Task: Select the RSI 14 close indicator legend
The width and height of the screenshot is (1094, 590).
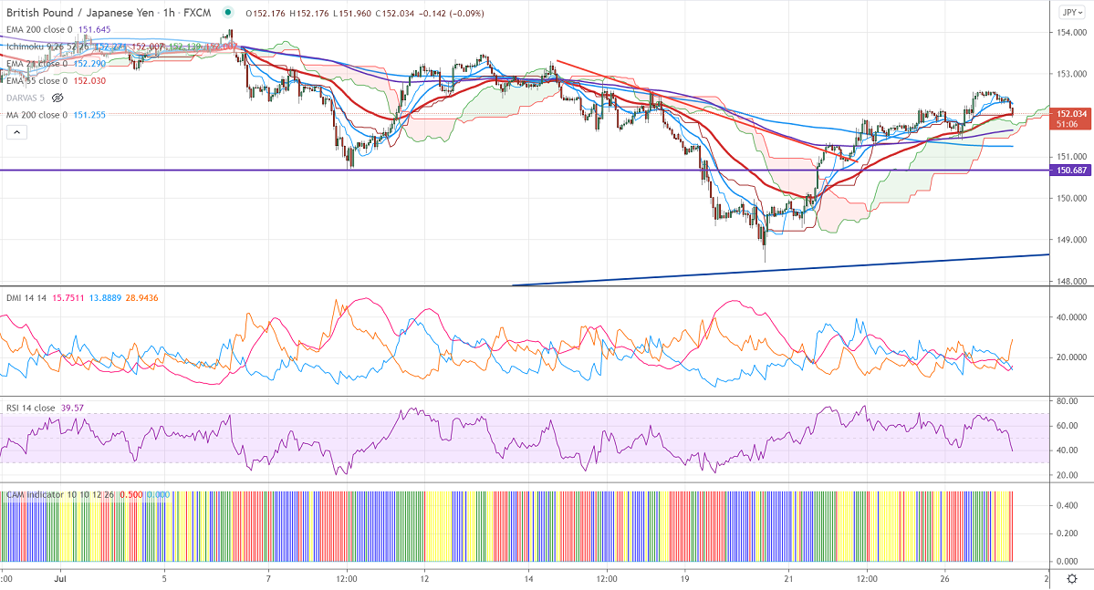Action: click(30, 408)
